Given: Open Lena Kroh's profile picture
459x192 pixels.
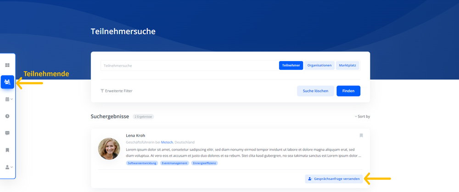Looking at the screenshot, I should (109, 149).
